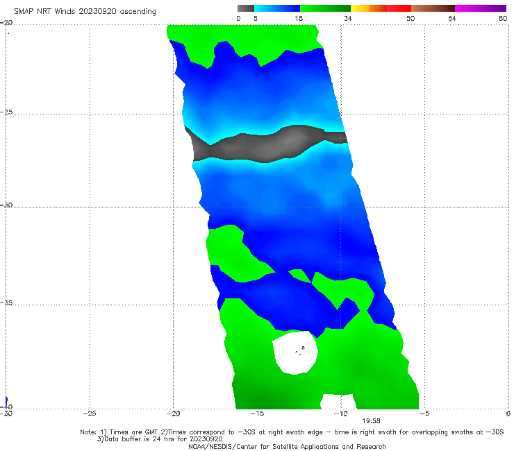Select the yellow-to-red 34–50 color bar segment
Viewport: 514px width, 451px height.
click(x=381, y=8)
